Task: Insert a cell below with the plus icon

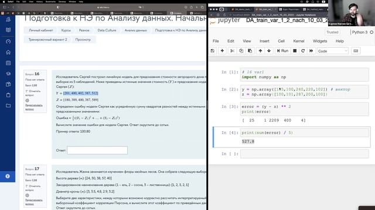Action: click(222, 51)
